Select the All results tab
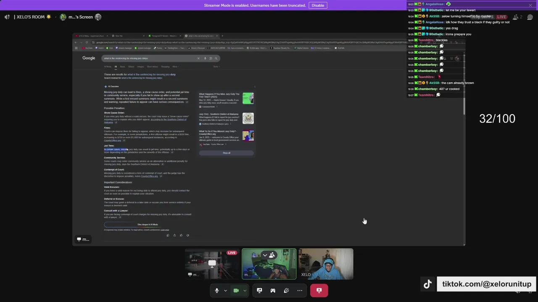 click(116, 66)
